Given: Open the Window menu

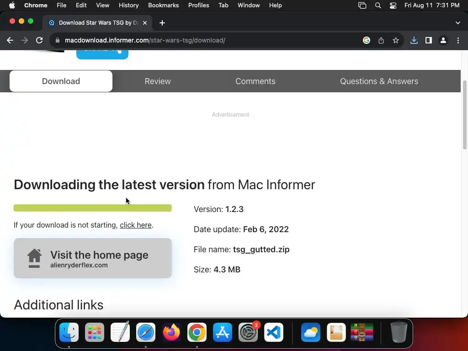Looking at the screenshot, I should (x=249, y=5).
